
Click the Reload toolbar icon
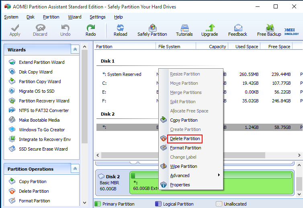tap(120, 28)
